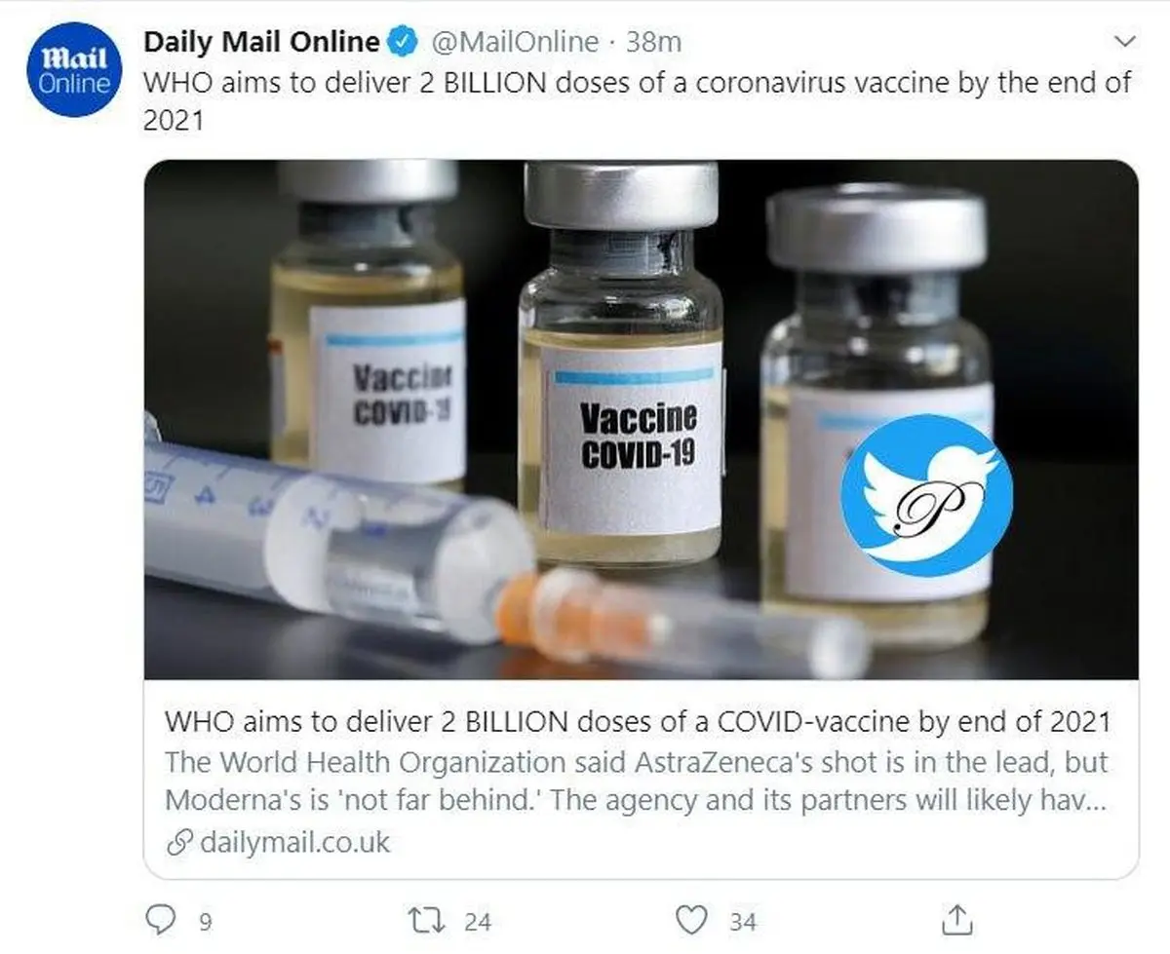Click the dailymail.co.uk domain text
Image resolution: width=1170 pixels, height=954 pixels.
pos(294,843)
